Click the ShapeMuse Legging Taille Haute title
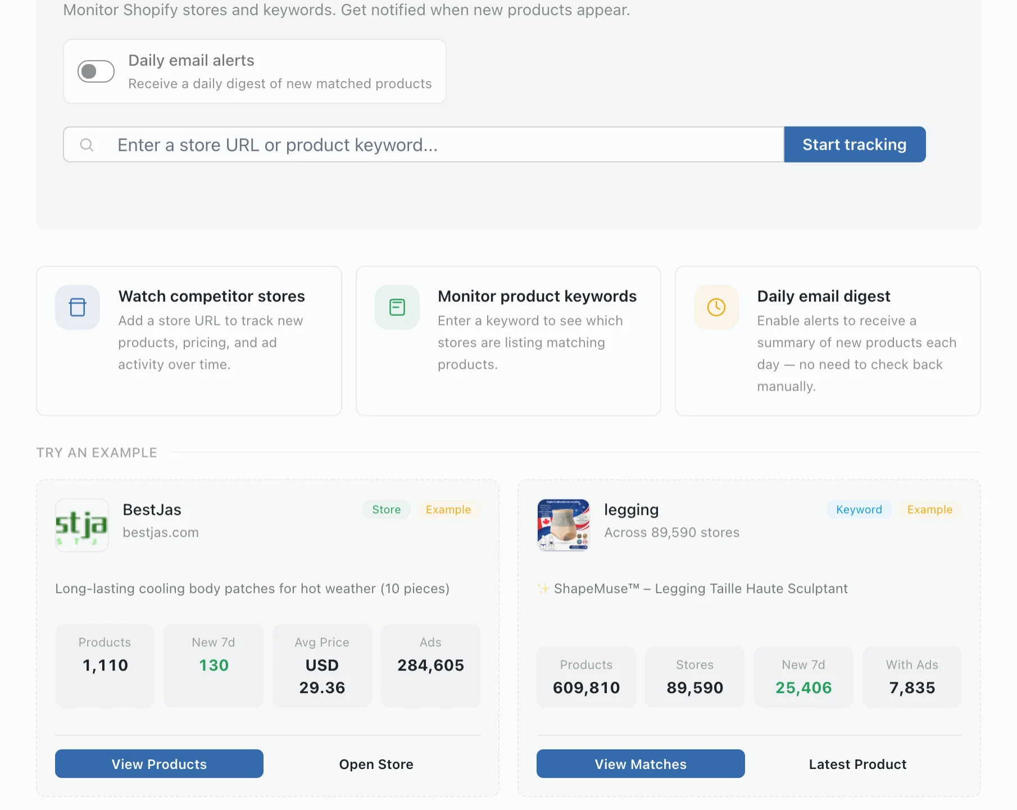Viewport: 1017px width, 810px height. pos(701,589)
